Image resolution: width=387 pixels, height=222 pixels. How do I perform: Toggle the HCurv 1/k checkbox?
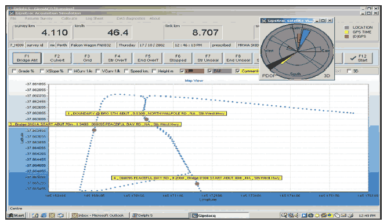70,71
